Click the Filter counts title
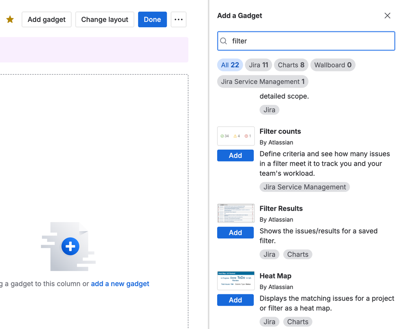This screenshot has height=329, width=407. coord(280,131)
